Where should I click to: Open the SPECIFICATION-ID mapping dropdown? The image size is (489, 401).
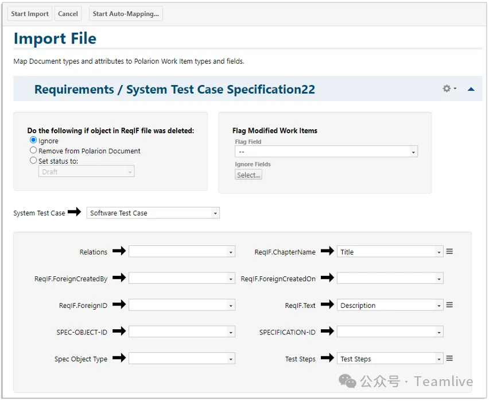point(390,331)
